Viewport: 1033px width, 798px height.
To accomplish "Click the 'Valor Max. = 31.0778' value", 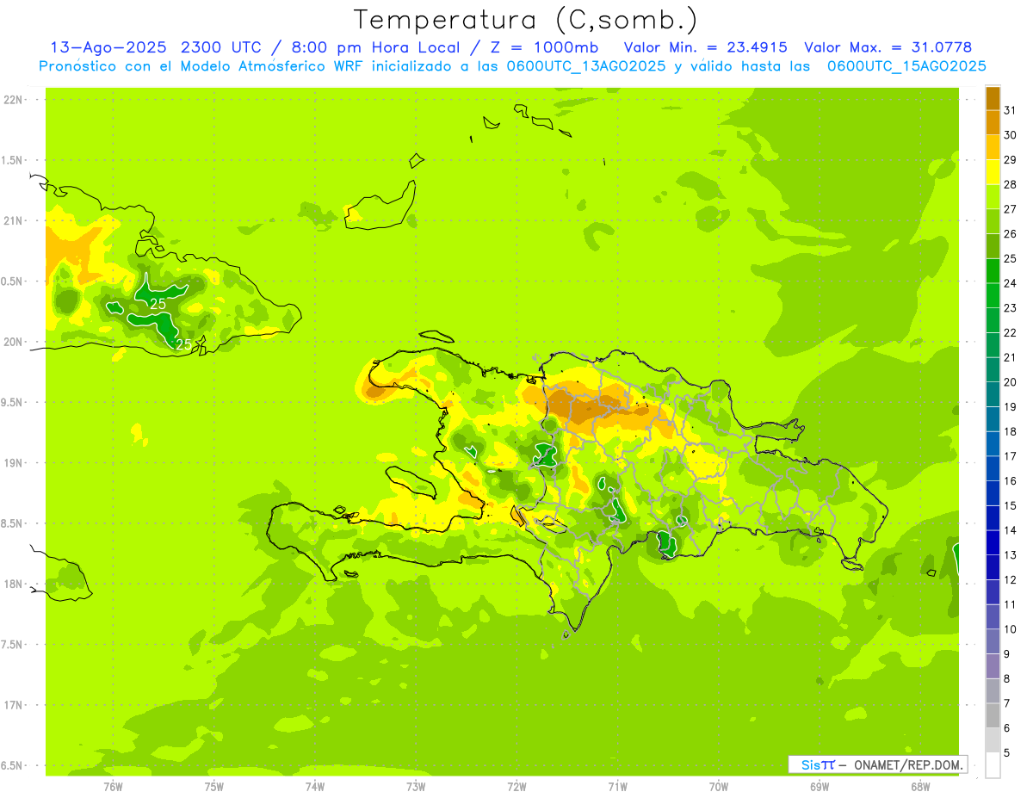I will 888,47.
